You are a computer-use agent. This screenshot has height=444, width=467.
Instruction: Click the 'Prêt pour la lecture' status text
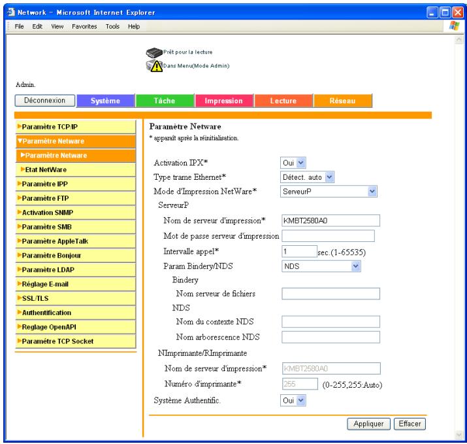point(188,52)
